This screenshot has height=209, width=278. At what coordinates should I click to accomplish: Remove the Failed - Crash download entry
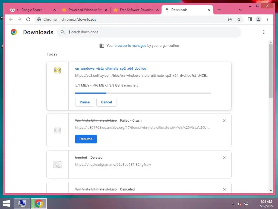click(x=224, y=121)
